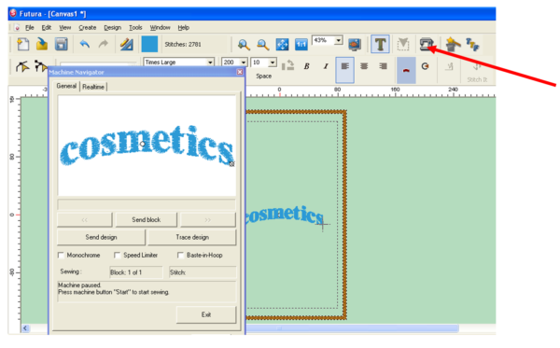This screenshot has height=348, width=560.
Task: Click the Stitch It button
Action: click(477, 72)
